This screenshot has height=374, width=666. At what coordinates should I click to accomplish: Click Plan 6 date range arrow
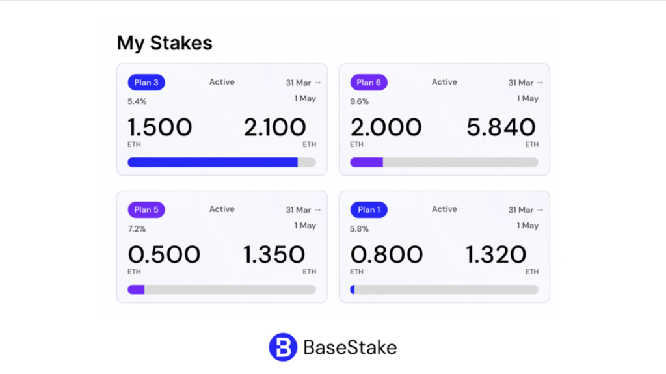[540, 83]
